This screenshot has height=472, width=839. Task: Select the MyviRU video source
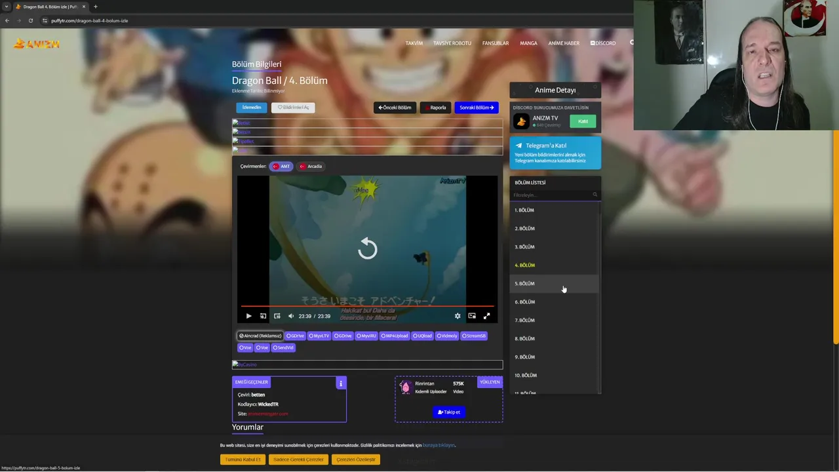coord(367,336)
